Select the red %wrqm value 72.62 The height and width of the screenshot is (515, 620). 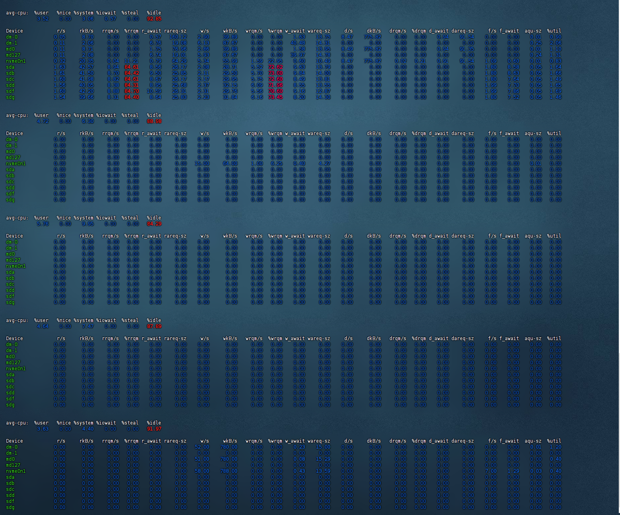(275, 67)
